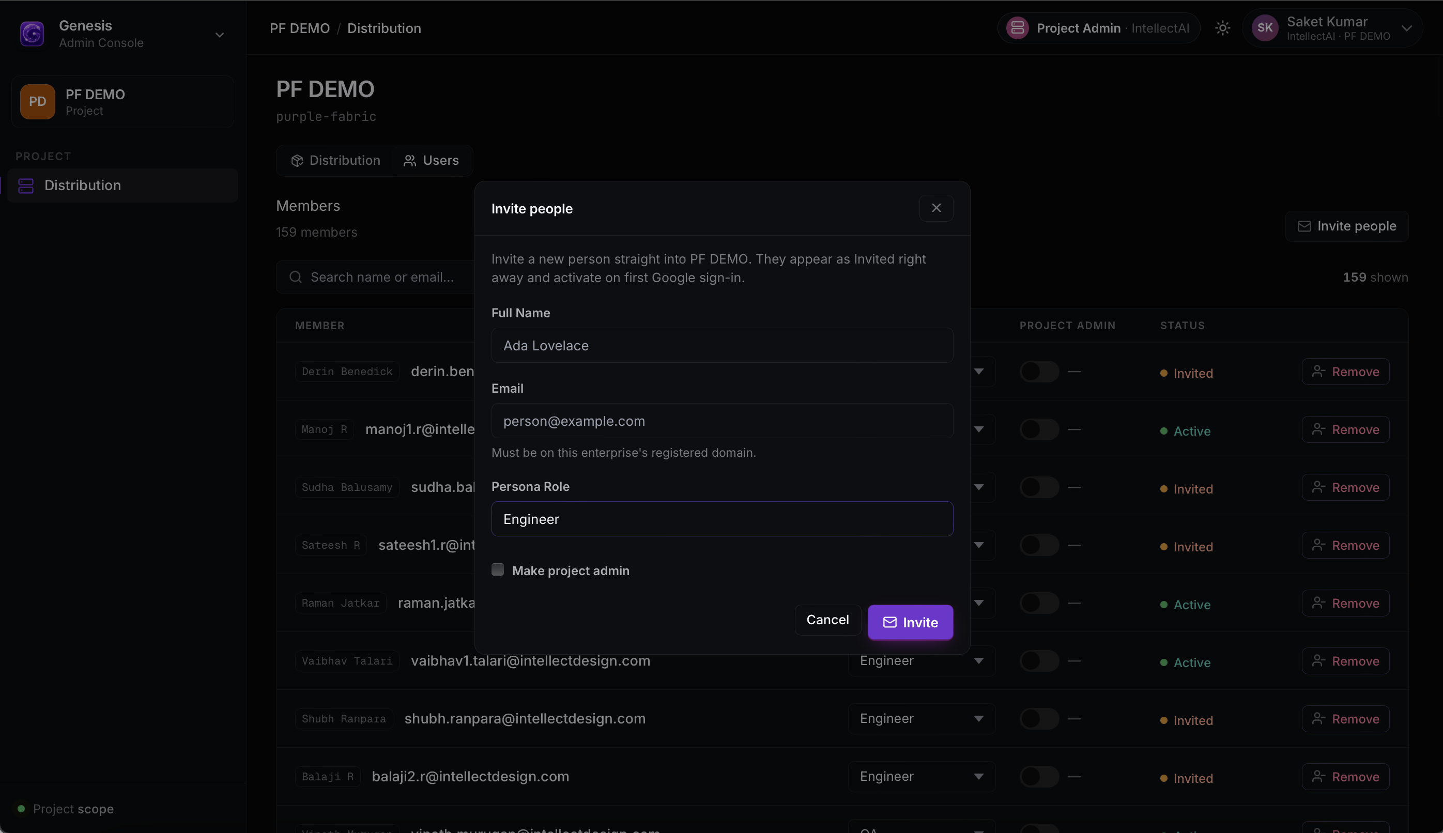This screenshot has width=1443, height=833.
Task: Click the Derin Benedick name tag
Action: tap(347, 372)
